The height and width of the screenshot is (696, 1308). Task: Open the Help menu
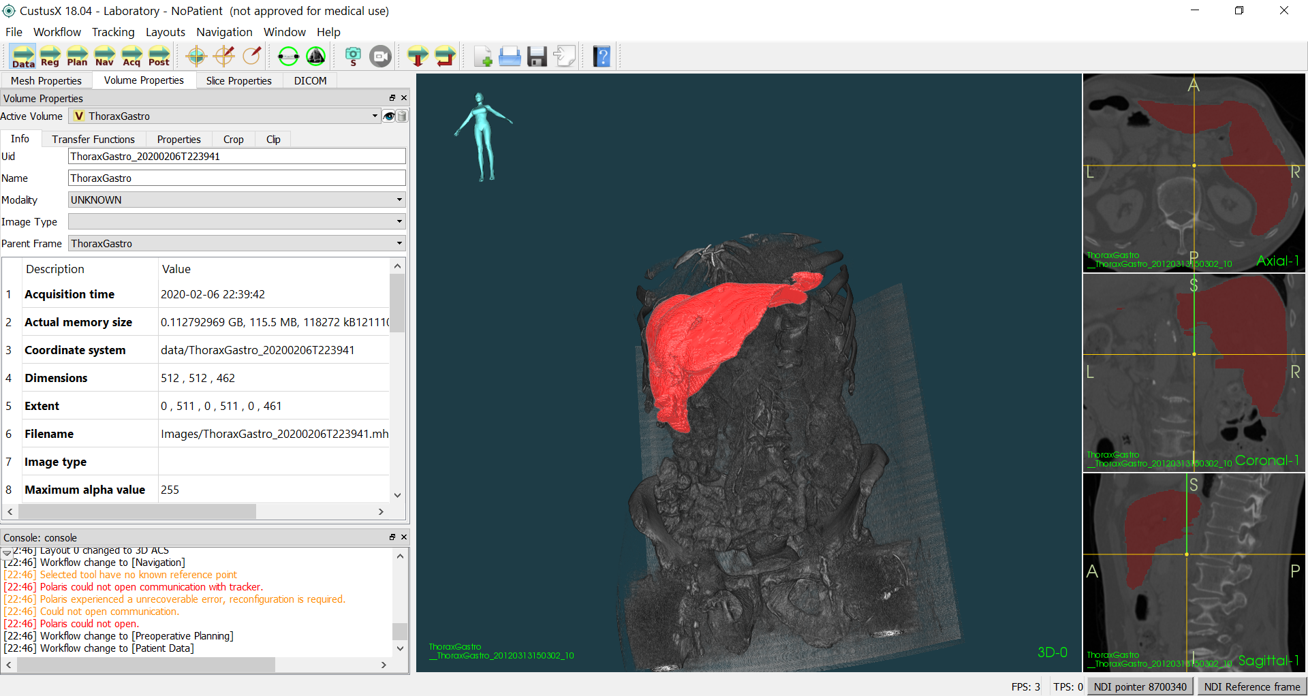pos(328,32)
